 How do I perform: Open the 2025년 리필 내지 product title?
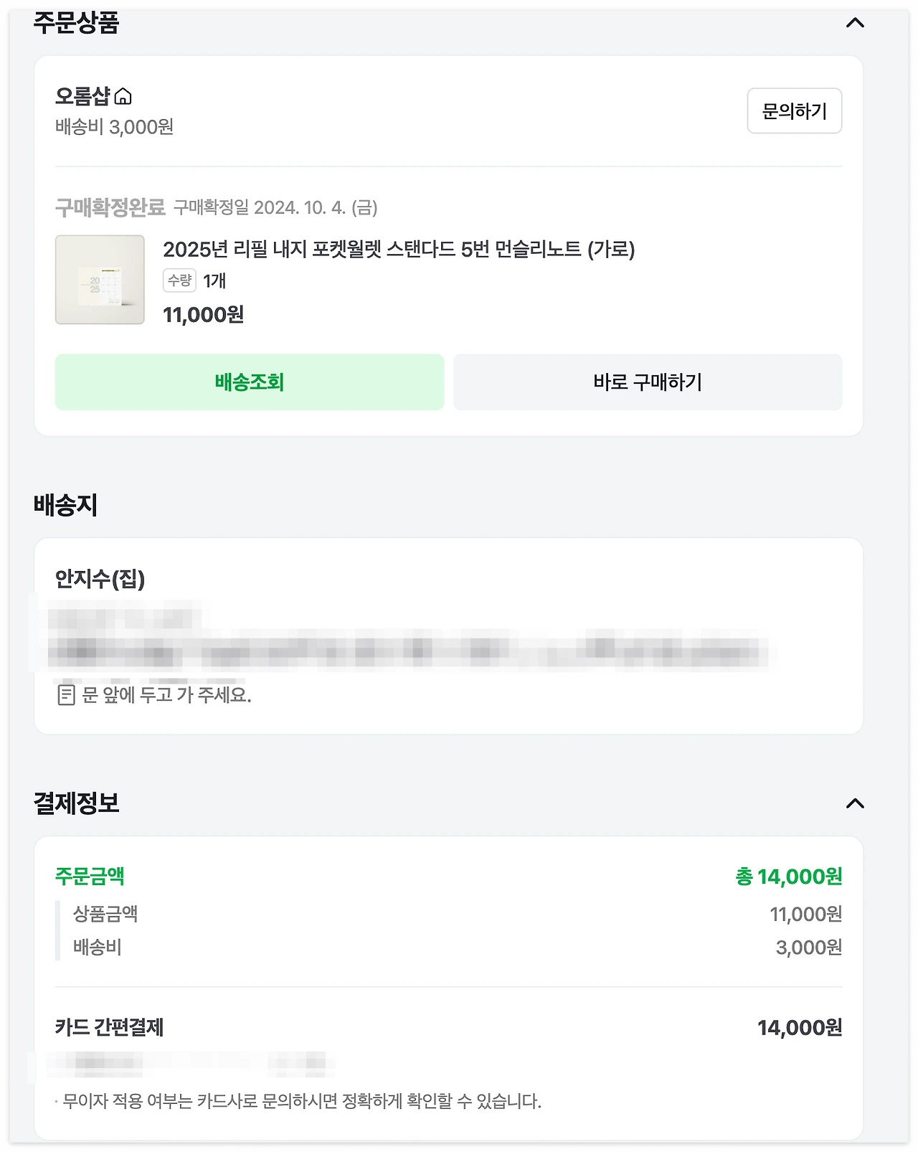[398, 250]
